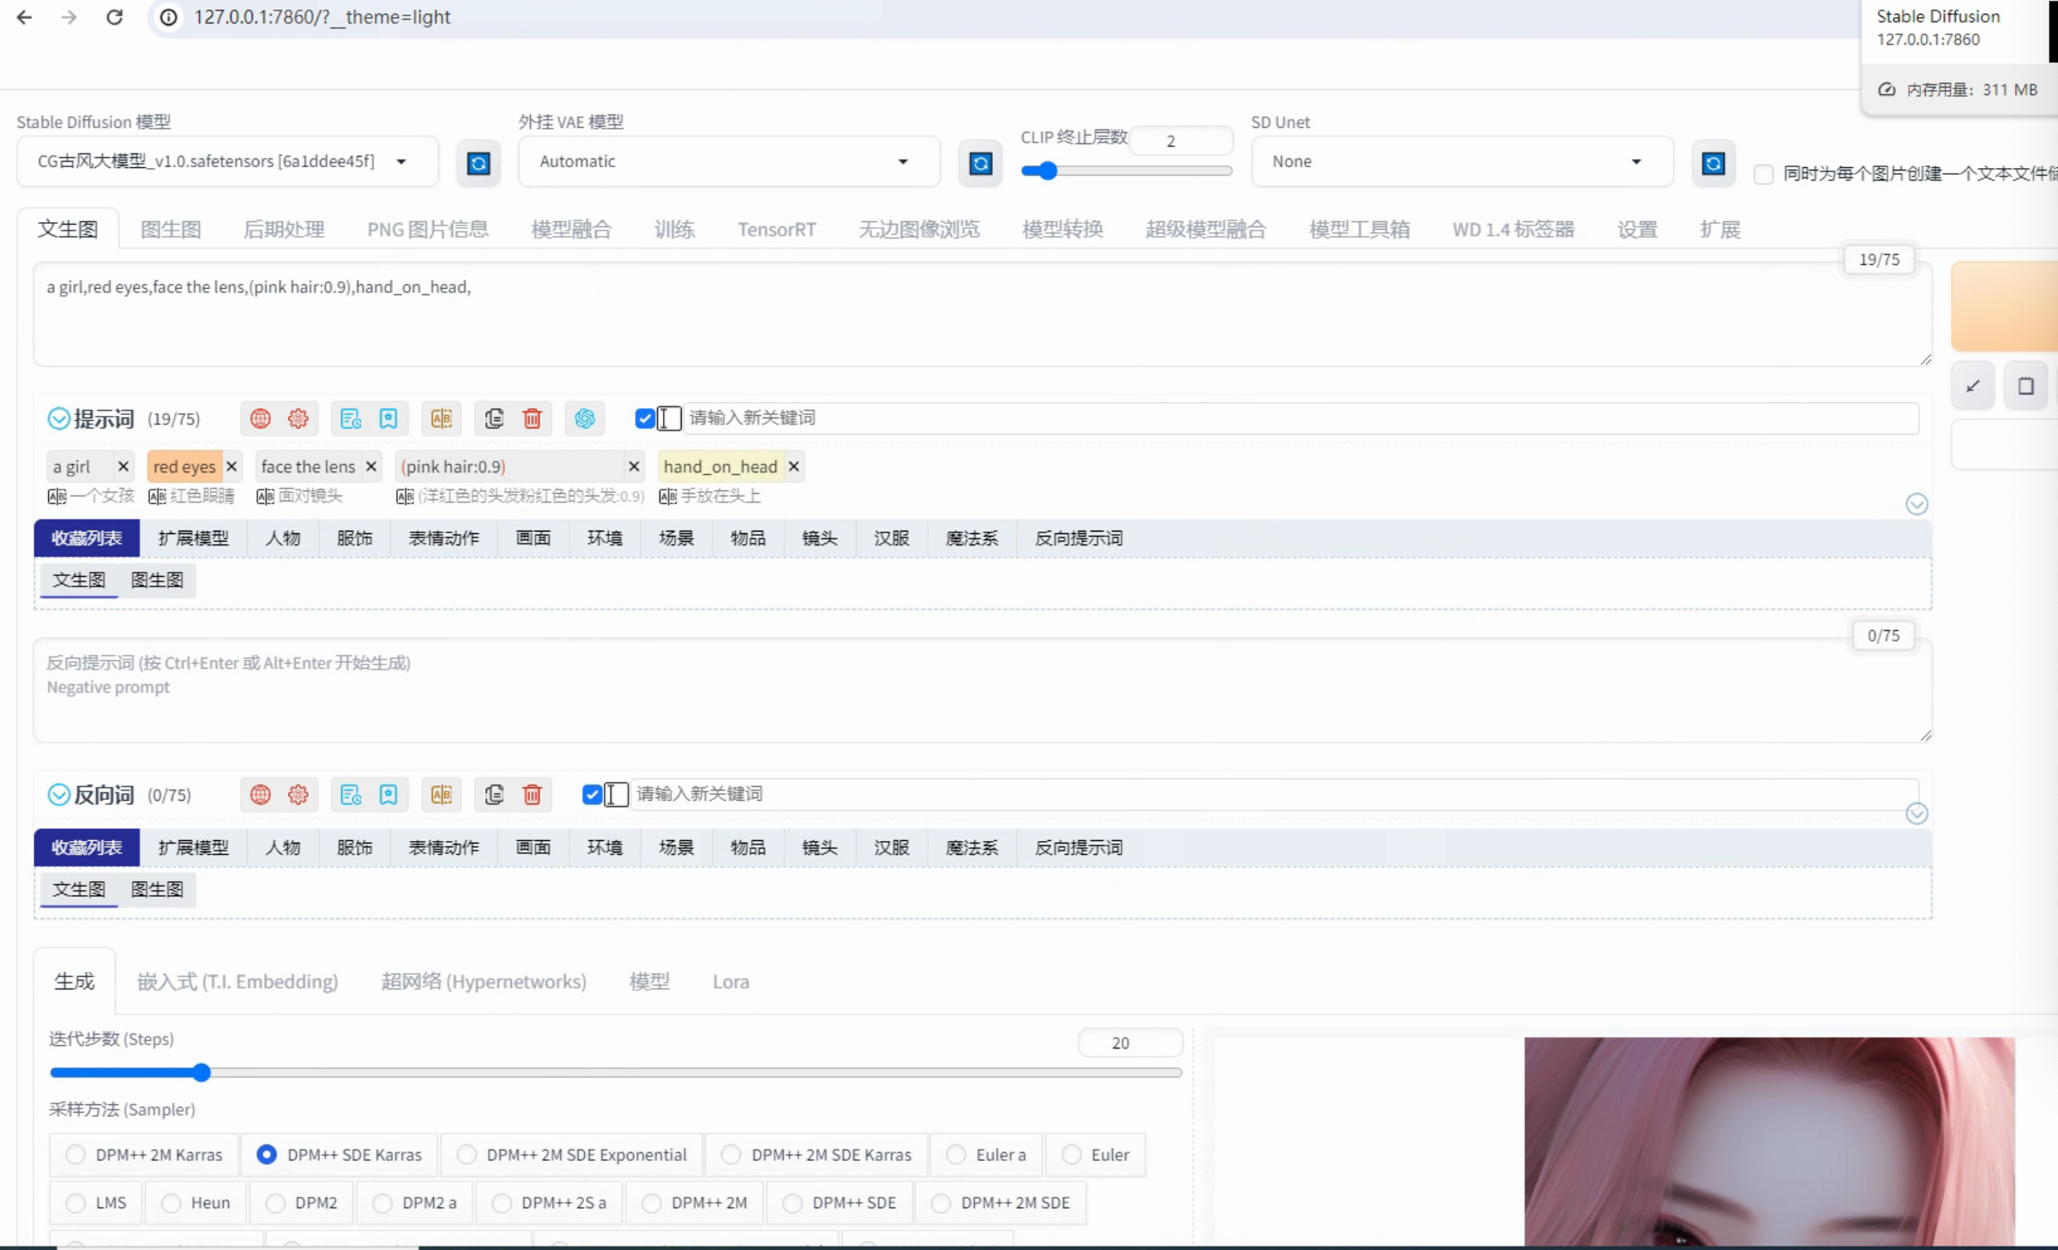The height and width of the screenshot is (1250, 2058).
Task: Click bookmark favorites icon in 提示词 toolbar
Action: 388,418
